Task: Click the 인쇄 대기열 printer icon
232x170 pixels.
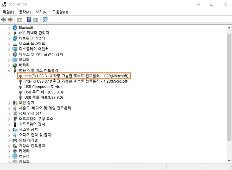Action: pos(15,140)
